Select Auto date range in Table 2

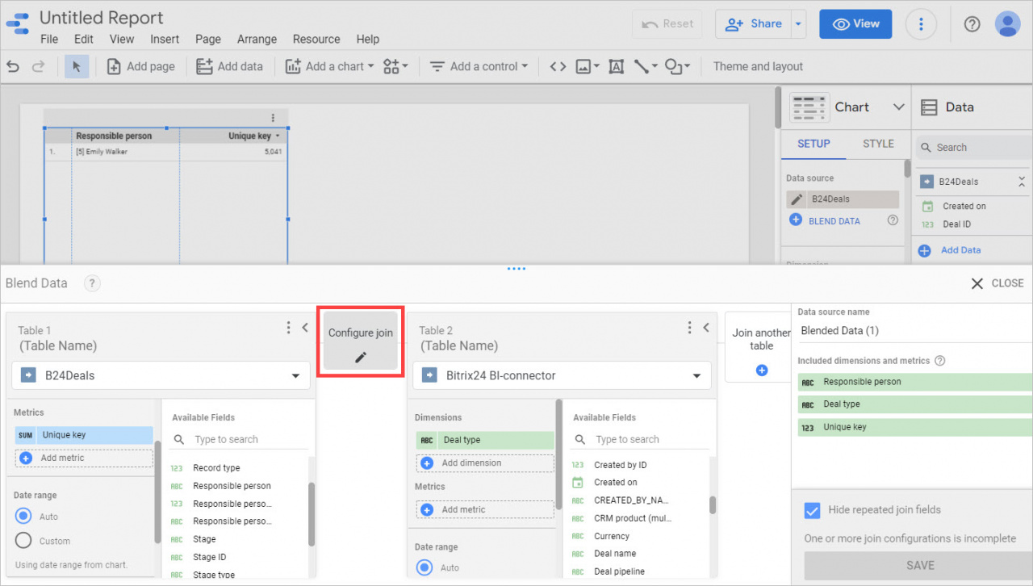point(424,567)
